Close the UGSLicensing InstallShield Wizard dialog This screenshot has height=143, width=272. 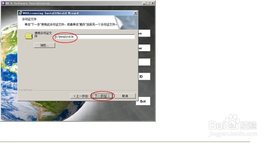coord(135,13)
